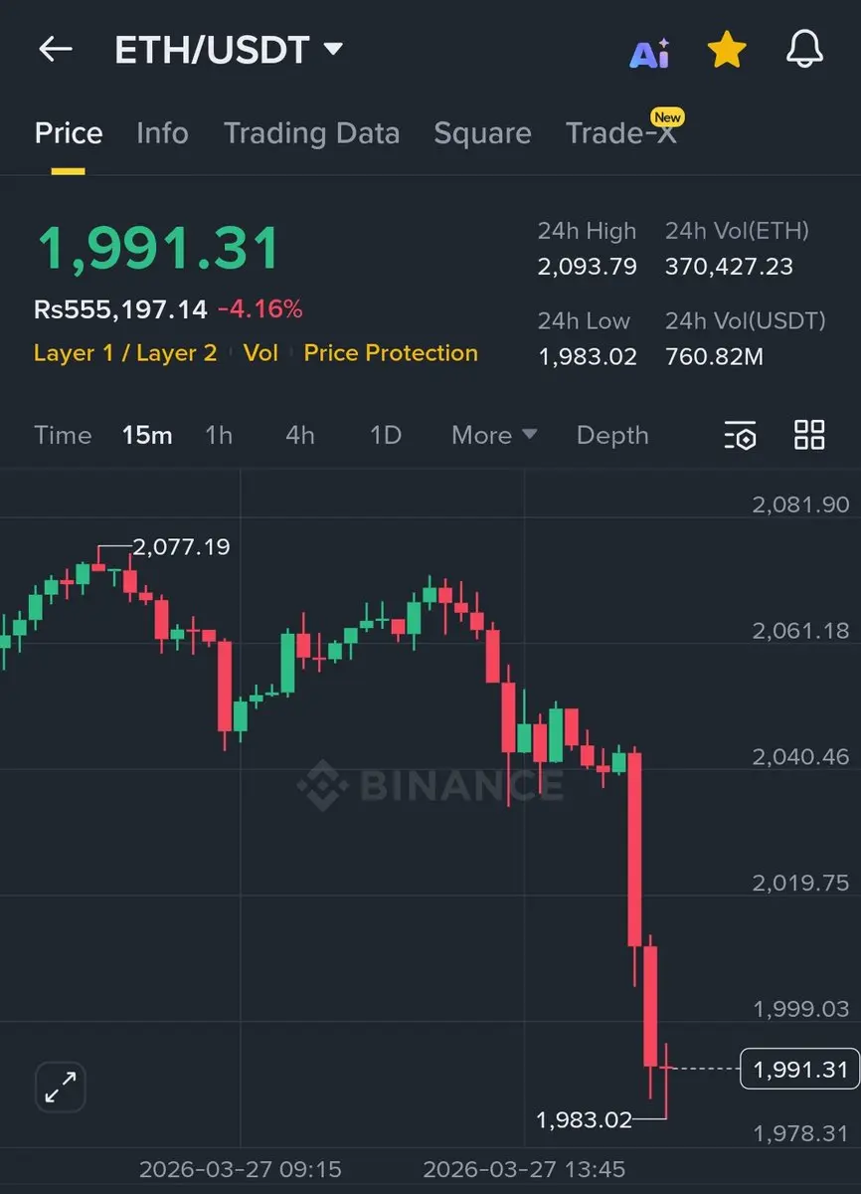861x1194 pixels.
Task: Tap the Layer 1 / Layer 2 tag
Action: (125, 353)
